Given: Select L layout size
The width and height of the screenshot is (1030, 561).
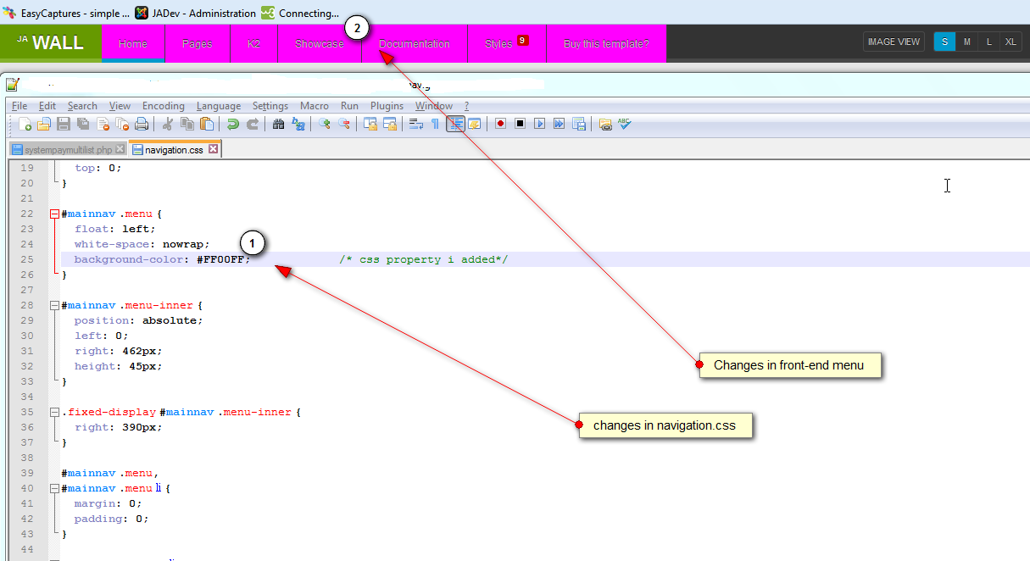Looking at the screenshot, I should pyautogui.click(x=988, y=42).
